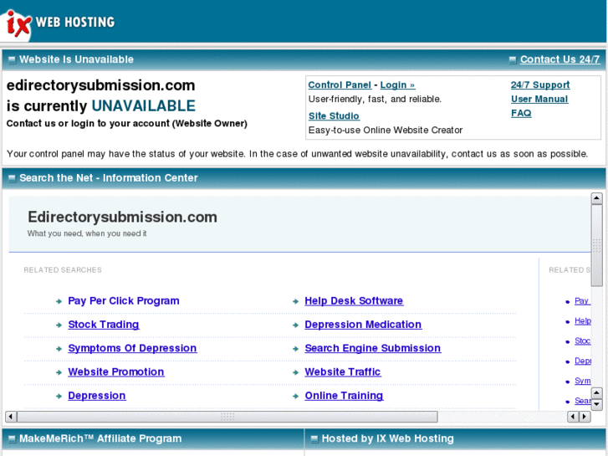The height and width of the screenshot is (456, 608).
Task: Open Search Engine Submission link
Action: pyautogui.click(x=373, y=348)
